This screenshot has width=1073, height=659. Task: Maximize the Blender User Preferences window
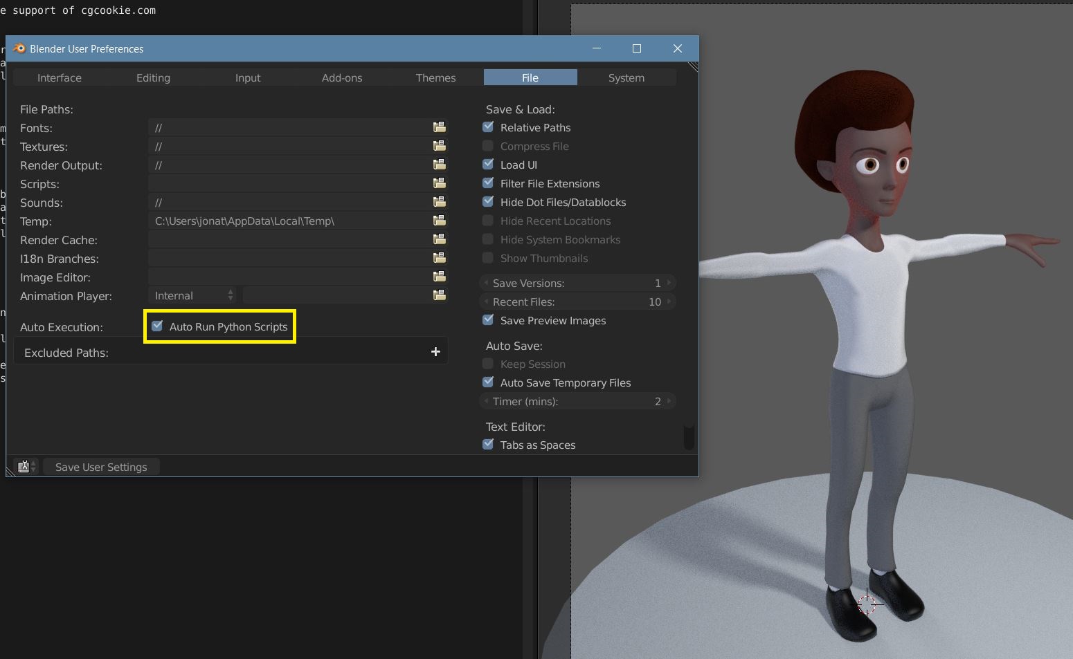(x=637, y=48)
